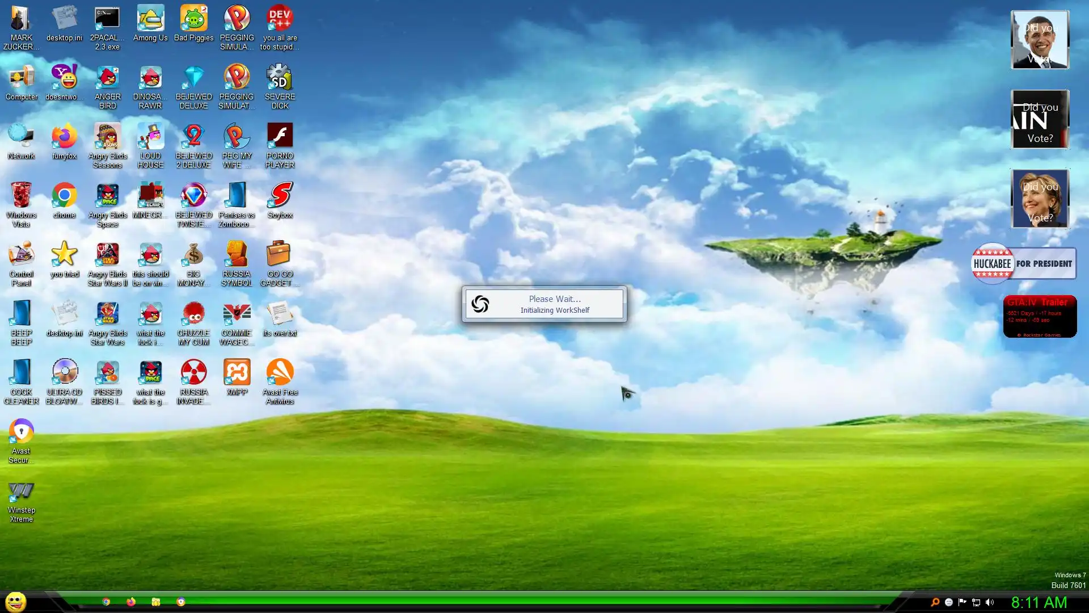
Task: Open the network tray icon
Action: (x=976, y=602)
